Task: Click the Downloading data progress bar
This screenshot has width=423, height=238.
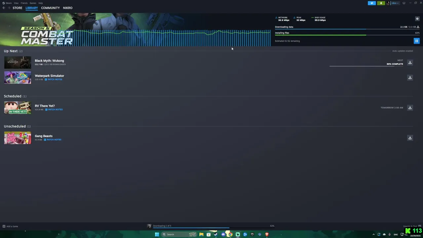Action: [347, 29]
